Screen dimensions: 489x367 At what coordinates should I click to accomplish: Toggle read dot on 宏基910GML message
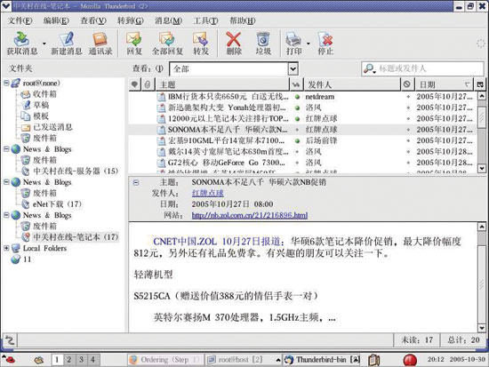pyautogui.click(x=298, y=140)
